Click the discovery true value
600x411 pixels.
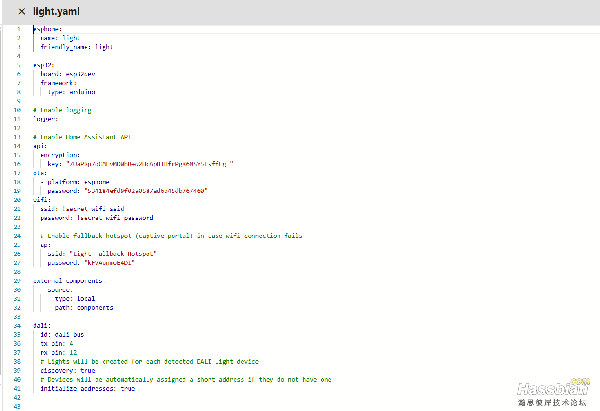[x=87, y=371]
